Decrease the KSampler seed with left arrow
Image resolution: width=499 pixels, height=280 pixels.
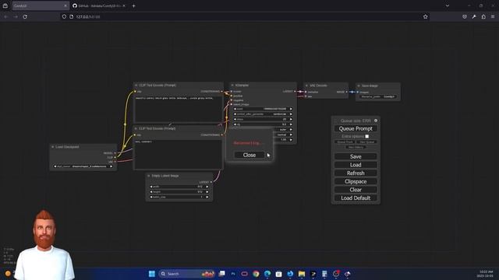point(235,109)
